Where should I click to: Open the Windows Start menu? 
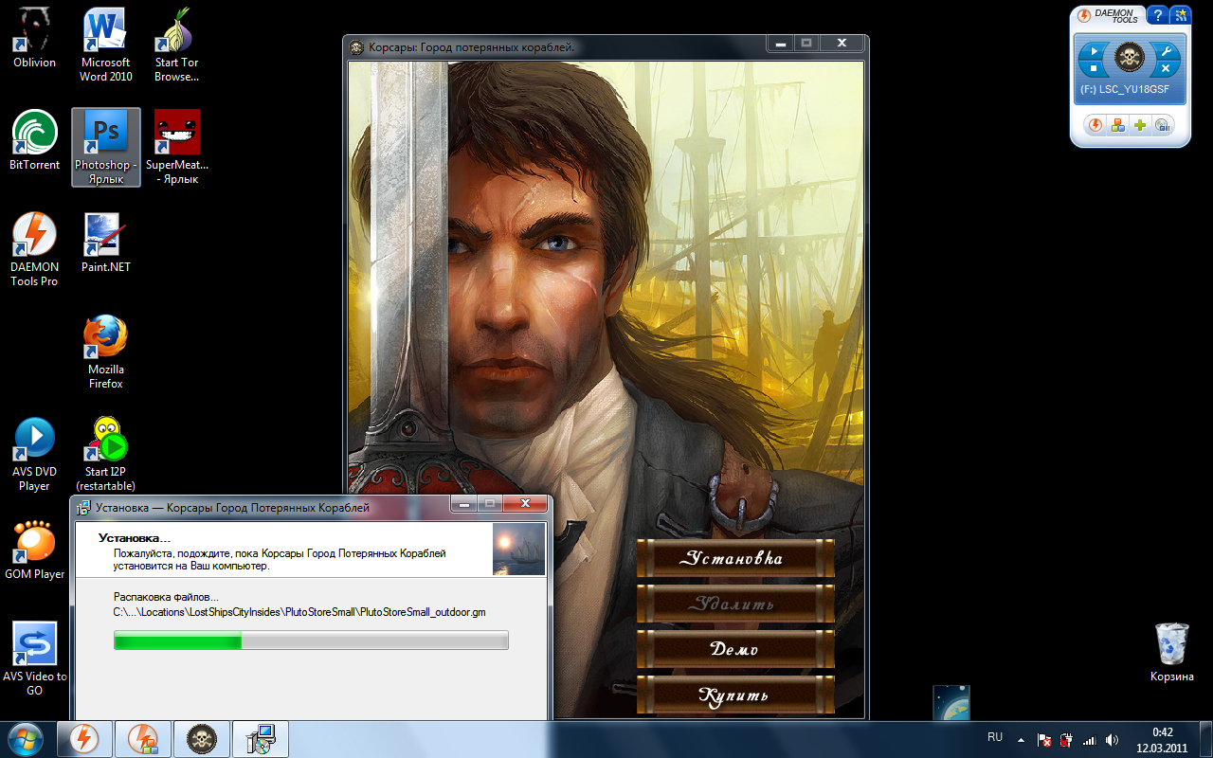tap(26, 739)
